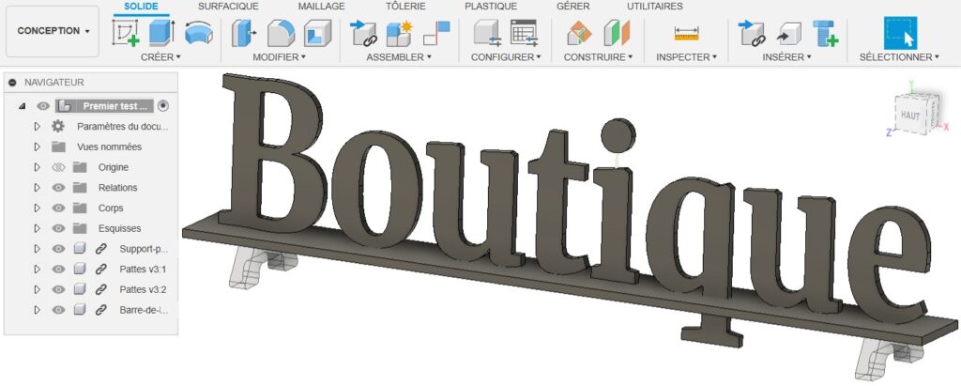961x386 pixels.
Task: Select the Revolve tool icon
Action: [197, 34]
